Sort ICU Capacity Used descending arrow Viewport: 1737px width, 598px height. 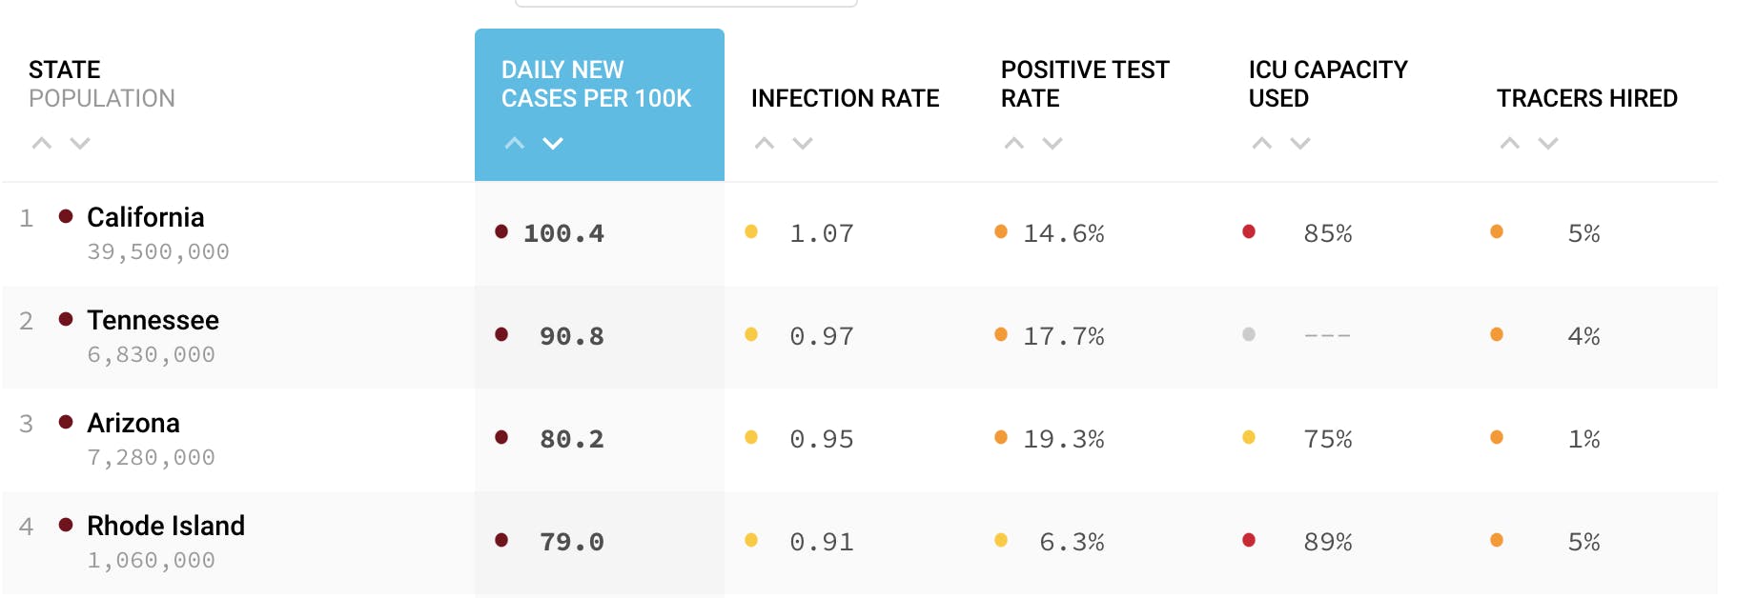tap(1300, 144)
